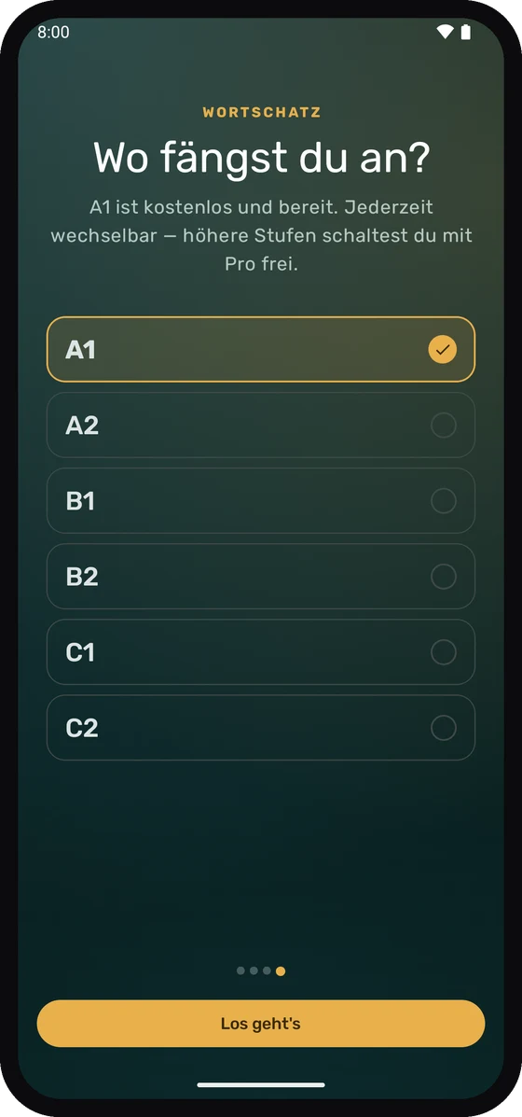522x1117 pixels.
Task: Select the B2 radio circle
Action: click(x=444, y=577)
